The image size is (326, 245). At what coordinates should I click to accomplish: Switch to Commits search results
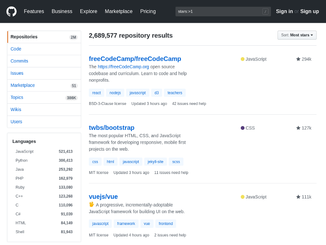[44, 61]
